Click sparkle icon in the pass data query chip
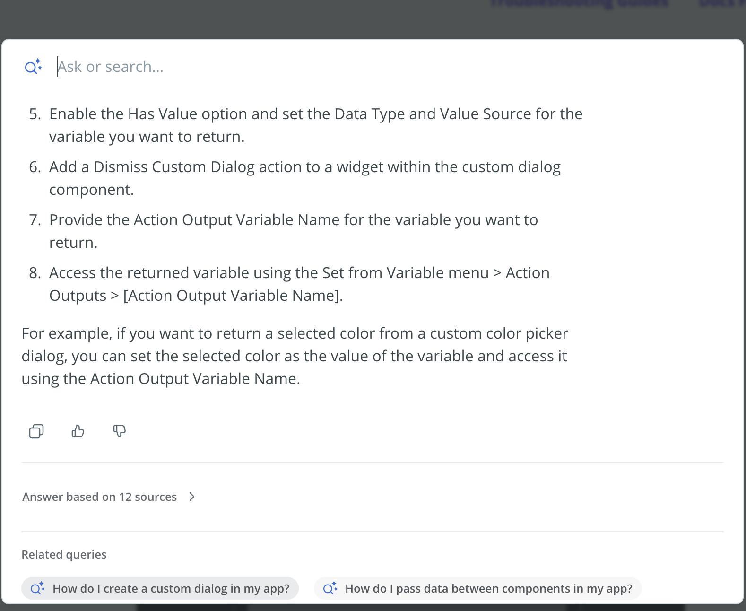The height and width of the screenshot is (611, 746). 330,588
